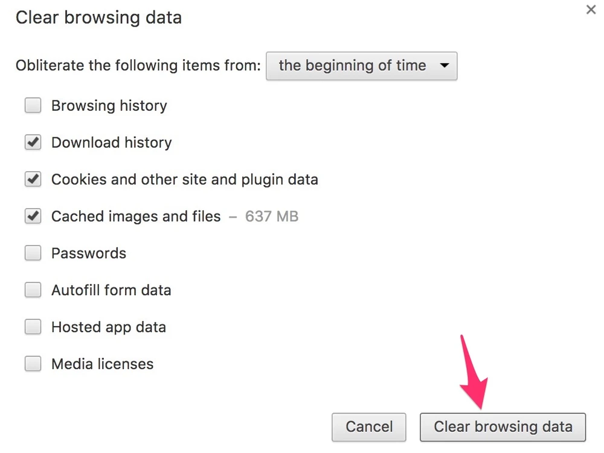Click the 'Hosted app data' label text
Image resolution: width=604 pixels, height=453 pixels.
click(109, 327)
